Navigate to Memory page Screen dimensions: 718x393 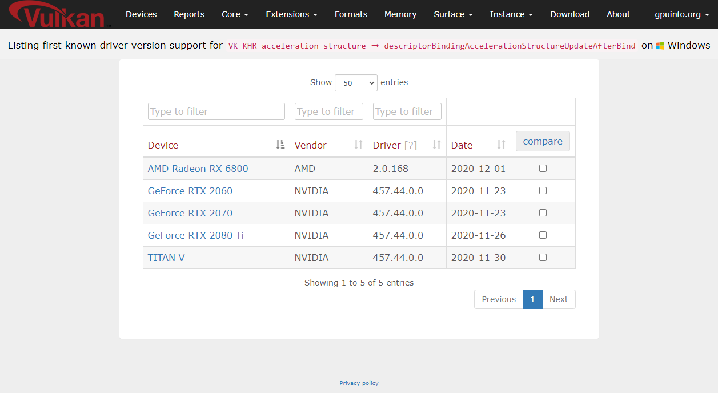pyautogui.click(x=400, y=14)
